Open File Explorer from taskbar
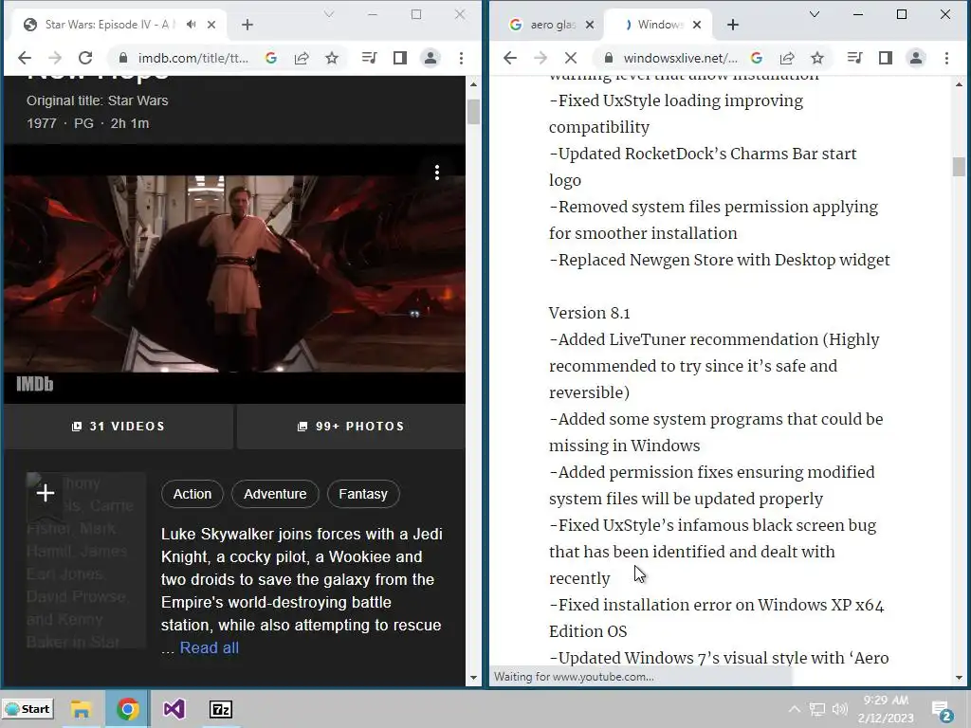This screenshot has width=971, height=728. [x=81, y=709]
